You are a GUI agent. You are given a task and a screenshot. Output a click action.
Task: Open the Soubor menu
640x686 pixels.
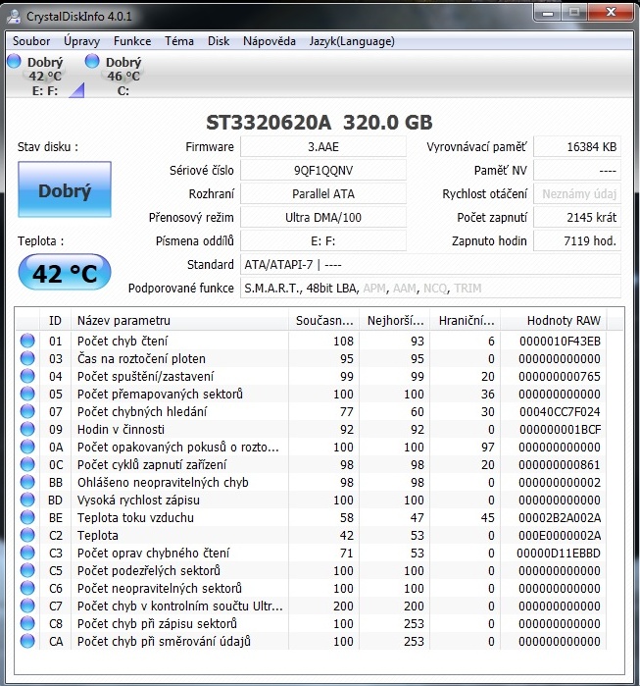click(31, 41)
